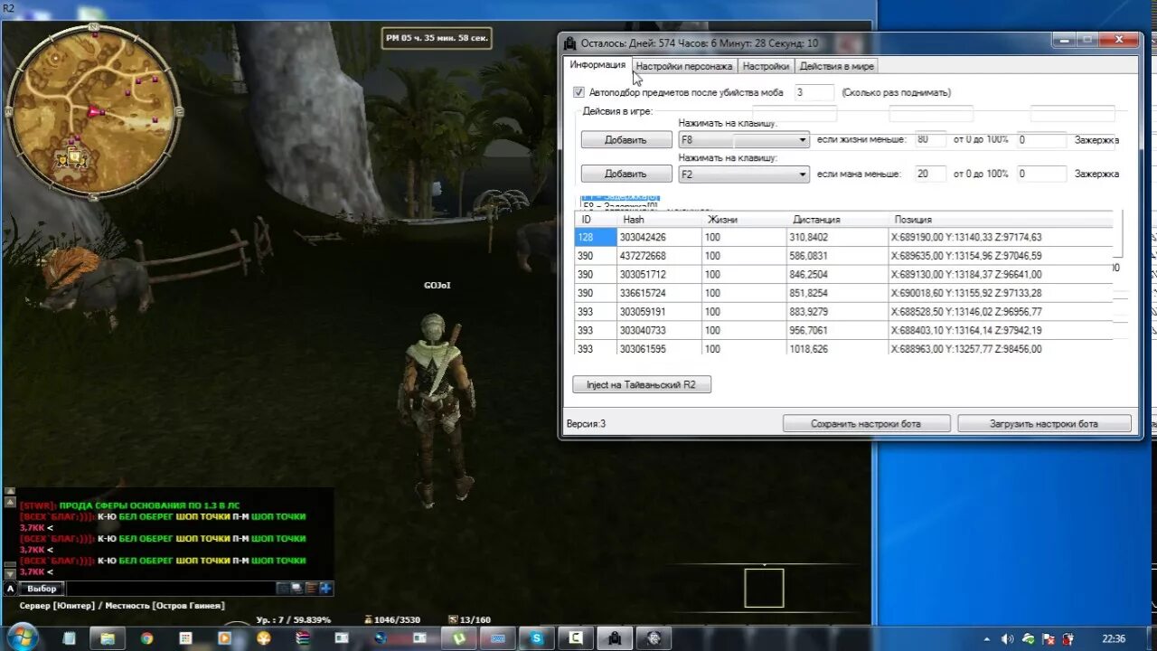Click Добавить button next to F2
Image resolution: width=1157 pixels, height=651 pixels.
tap(626, 175)
